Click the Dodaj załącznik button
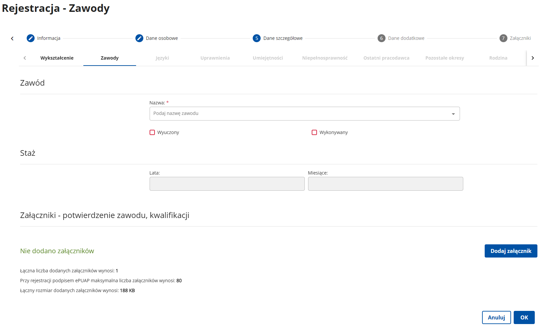This screenshot has width=544, height=328. click(511, 251)
